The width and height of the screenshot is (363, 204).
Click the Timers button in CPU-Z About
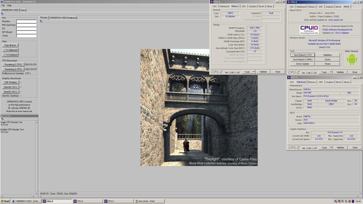tap(327, 64)
